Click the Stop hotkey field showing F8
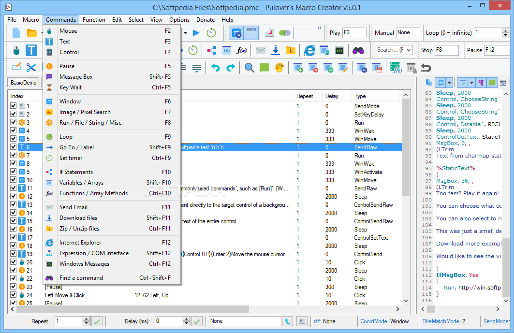Image resolution: width=514 pixels, height=333 pixels. [x=446, y=50]
